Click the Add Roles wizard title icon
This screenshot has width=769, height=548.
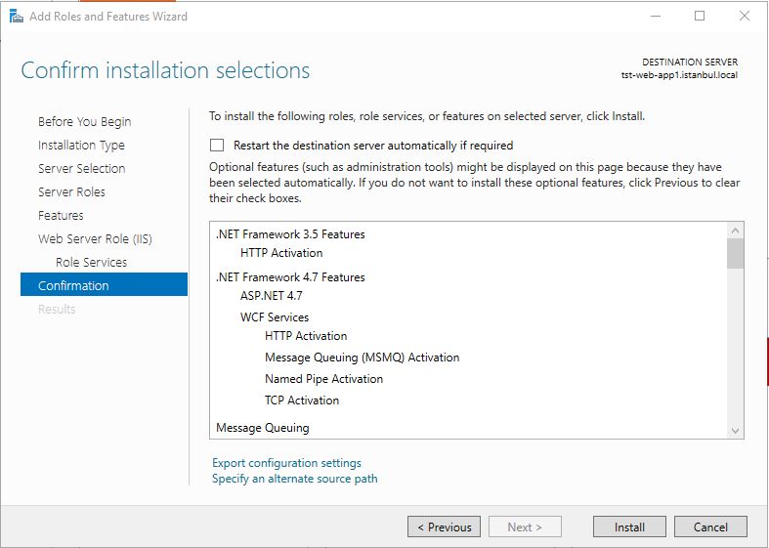click(17, 17)
